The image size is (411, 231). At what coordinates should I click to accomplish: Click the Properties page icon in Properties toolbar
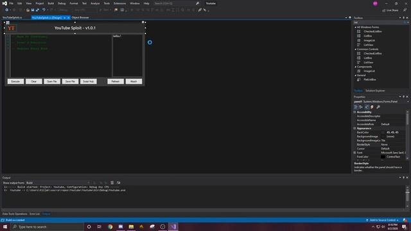click(367, 107)
